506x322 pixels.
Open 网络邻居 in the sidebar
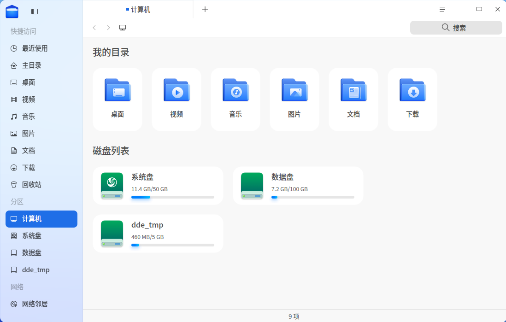click(41, 304)
